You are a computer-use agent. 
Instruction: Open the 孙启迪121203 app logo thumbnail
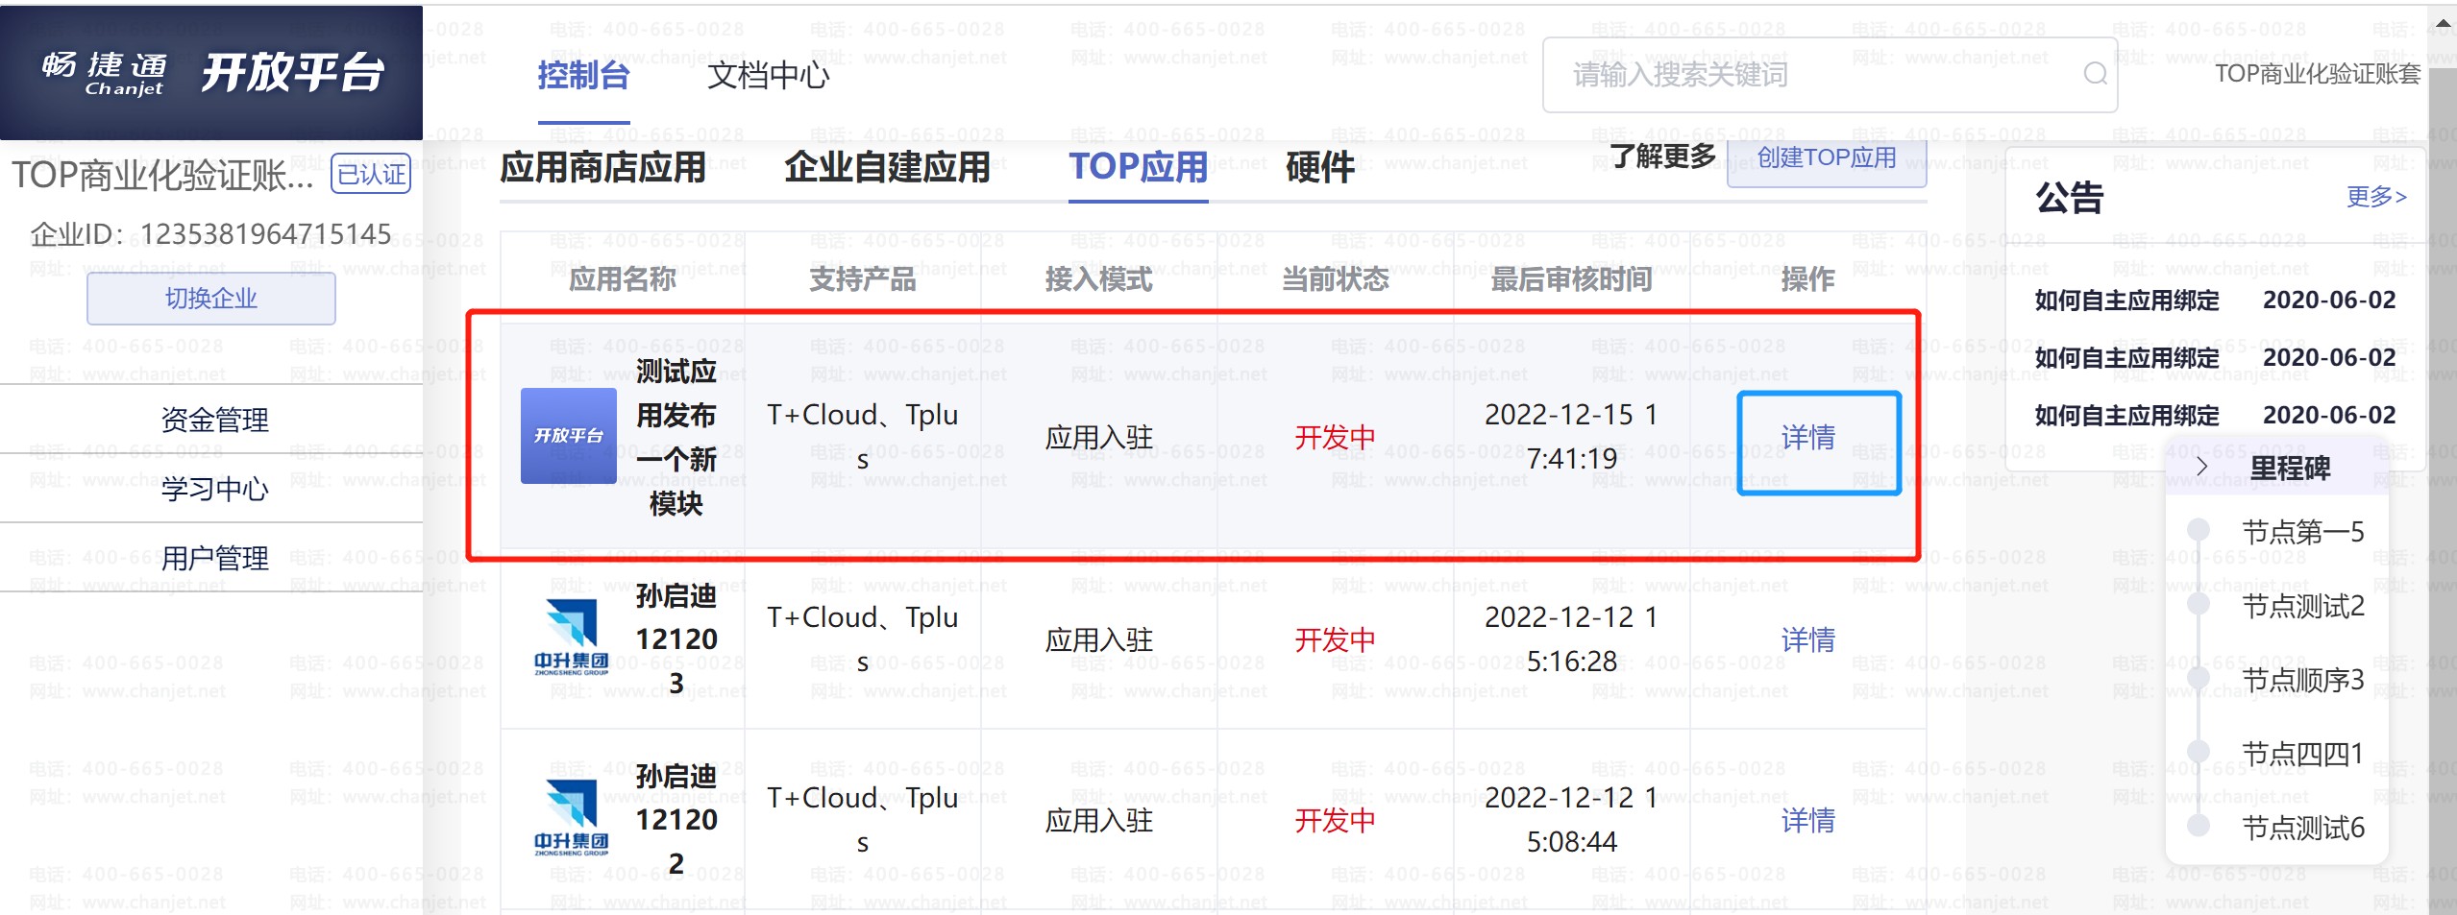(x=571, y=638)
